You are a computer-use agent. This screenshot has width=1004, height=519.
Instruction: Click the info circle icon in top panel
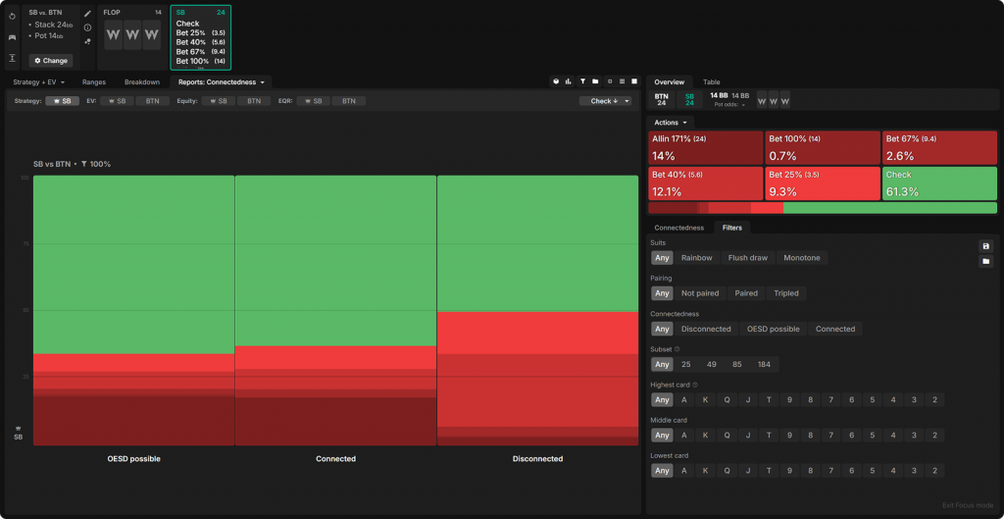87,27
